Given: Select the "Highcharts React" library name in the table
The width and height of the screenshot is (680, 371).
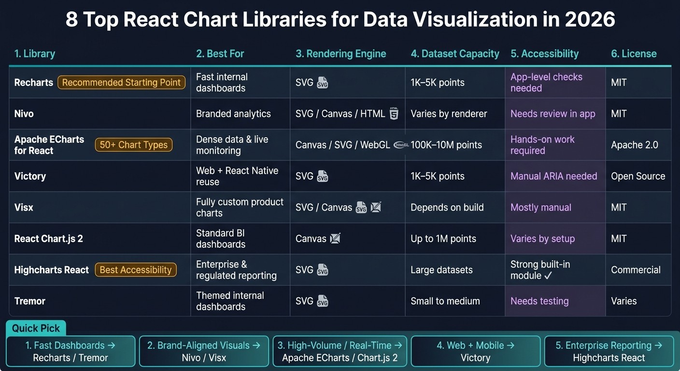Looking at the screenshot, I should point(52,270).
